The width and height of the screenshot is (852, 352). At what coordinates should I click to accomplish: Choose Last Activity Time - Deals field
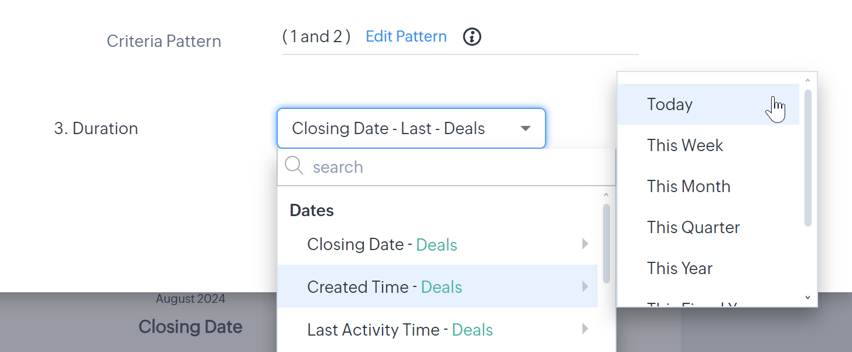click(400, 330)
